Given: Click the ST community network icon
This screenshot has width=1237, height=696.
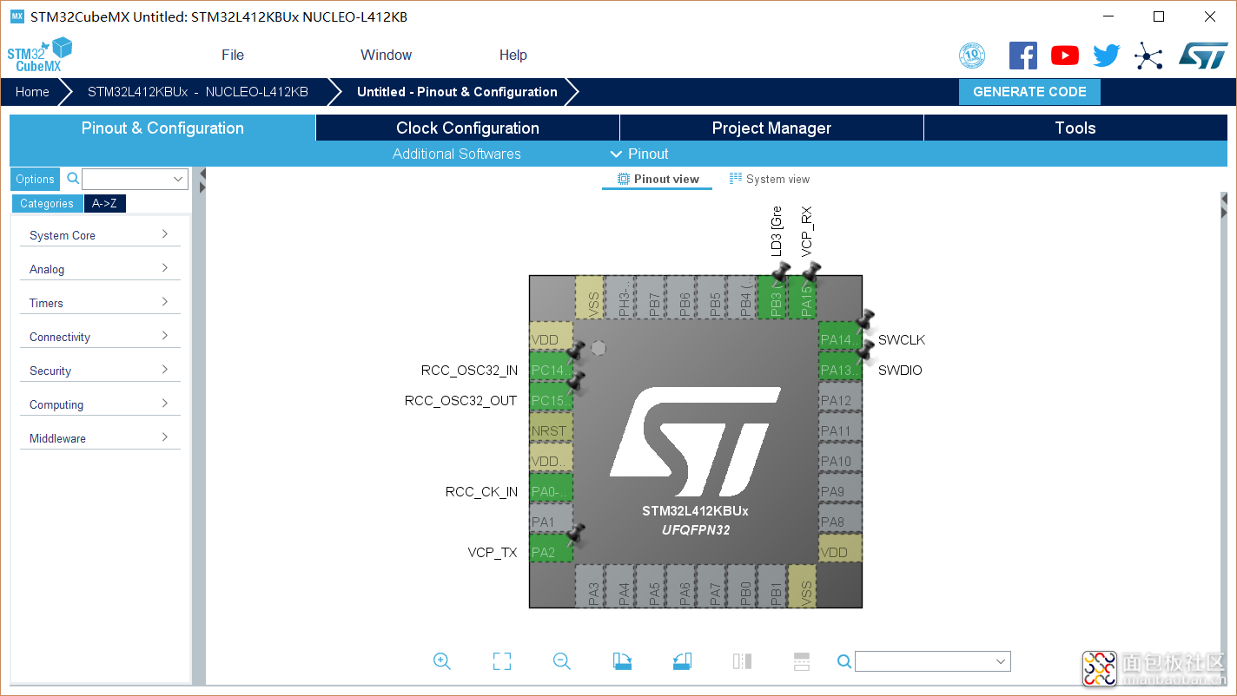Looking at the screenshot, I should (x=1148, y=56).
